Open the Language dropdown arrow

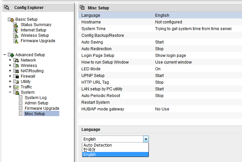[146, 139]
